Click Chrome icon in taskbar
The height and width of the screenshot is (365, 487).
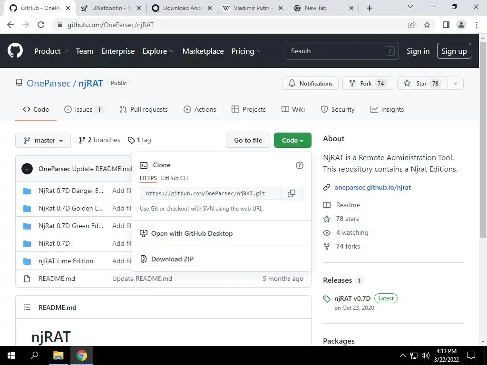point(82,355)
